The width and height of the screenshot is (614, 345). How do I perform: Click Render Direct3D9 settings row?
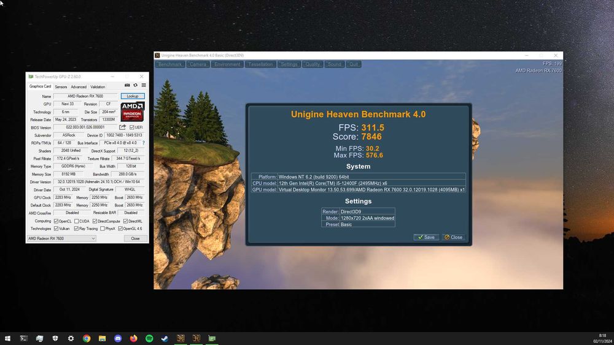coord(358,211)
